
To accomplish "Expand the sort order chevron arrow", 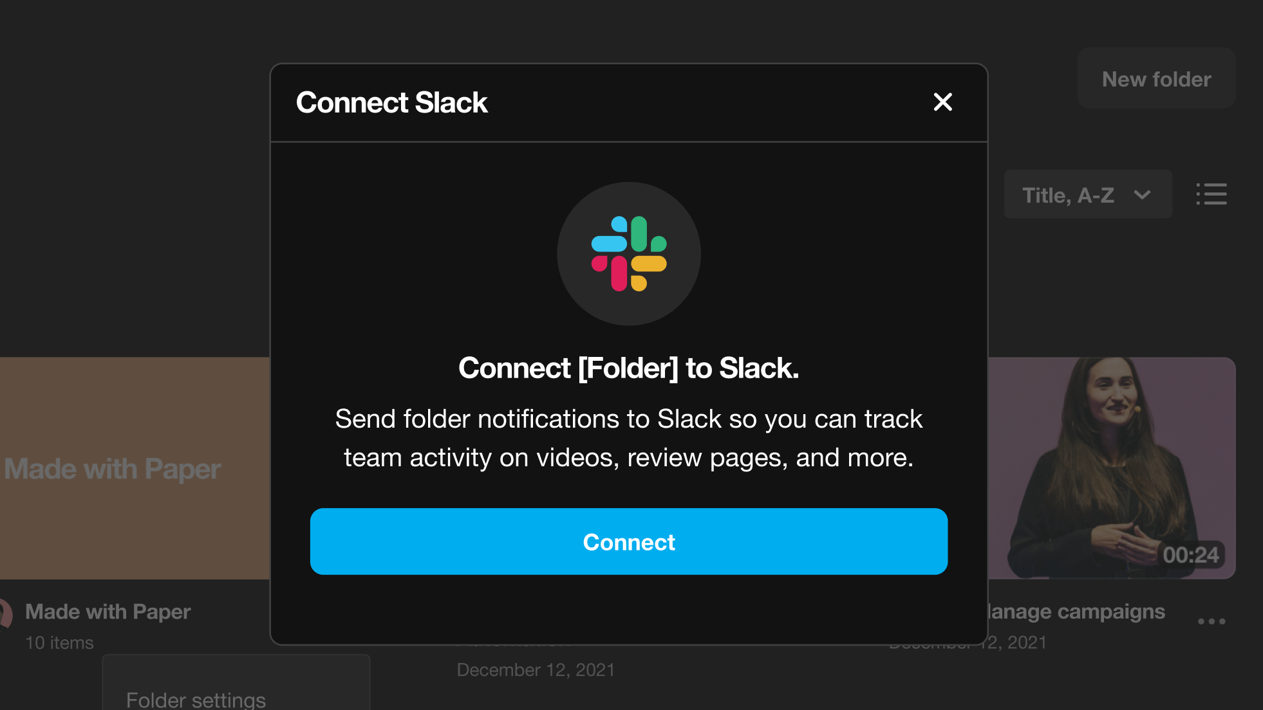I will click(x=1143, y=195).
